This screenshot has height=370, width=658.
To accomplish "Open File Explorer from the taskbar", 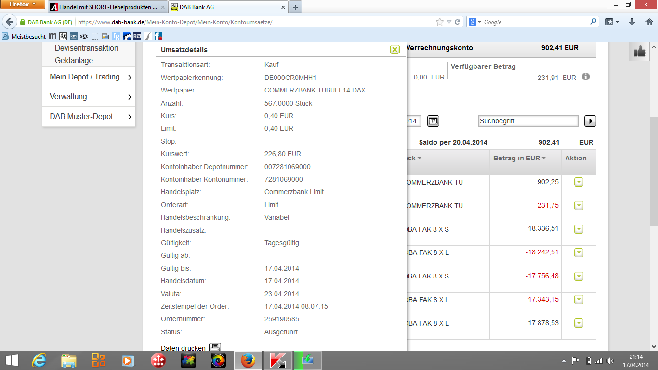I will 69,360.
